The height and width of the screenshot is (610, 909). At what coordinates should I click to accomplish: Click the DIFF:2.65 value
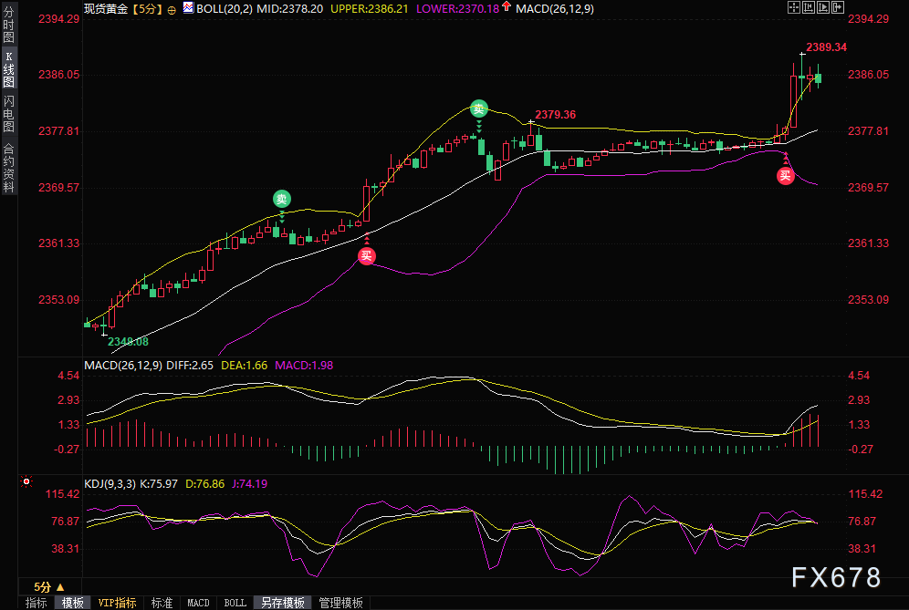[x=190, y=366]
